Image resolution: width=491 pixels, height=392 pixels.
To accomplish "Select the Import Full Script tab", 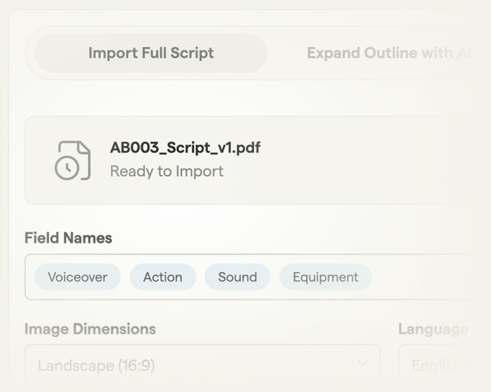I will pyautogui.click(x=151, y=53).
